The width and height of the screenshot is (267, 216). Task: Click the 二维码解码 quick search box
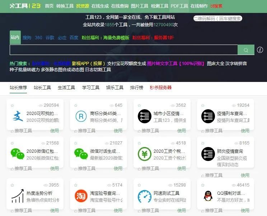(x=218, y=18)
